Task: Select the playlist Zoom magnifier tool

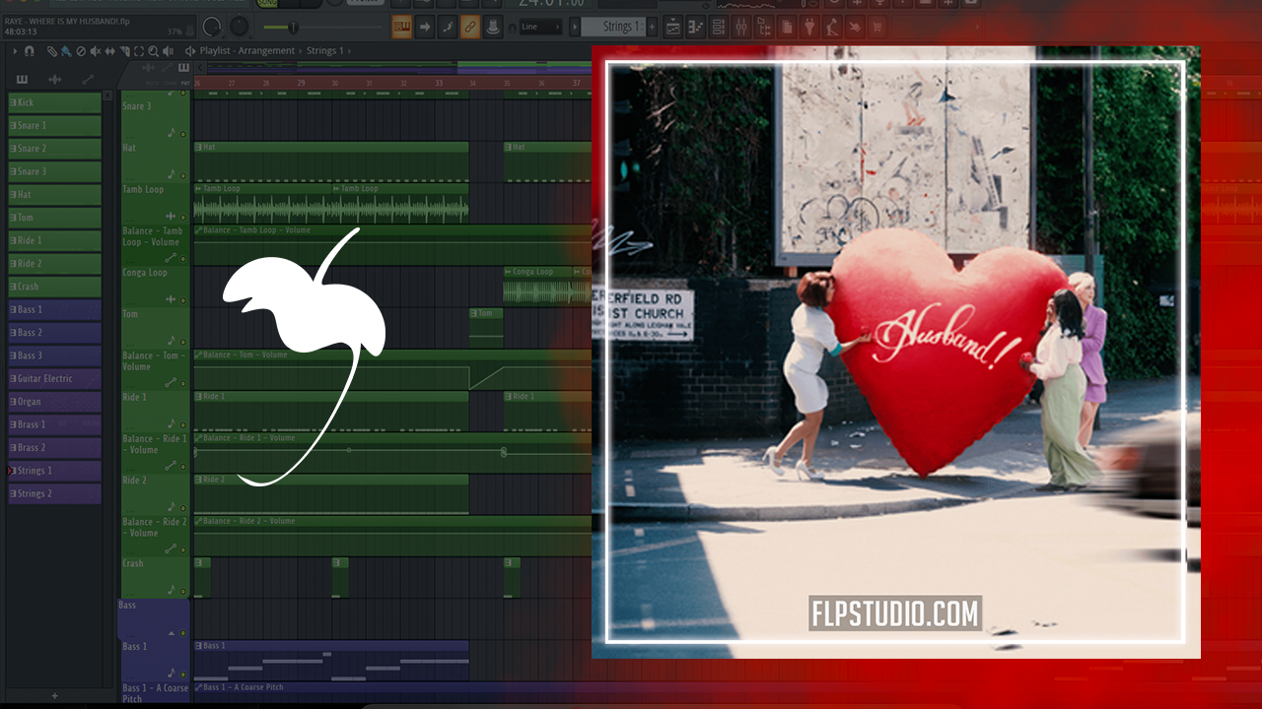Action: (151, 51)
